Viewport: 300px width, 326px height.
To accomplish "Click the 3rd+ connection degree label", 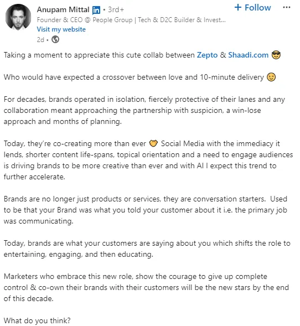I will [116, 9].
